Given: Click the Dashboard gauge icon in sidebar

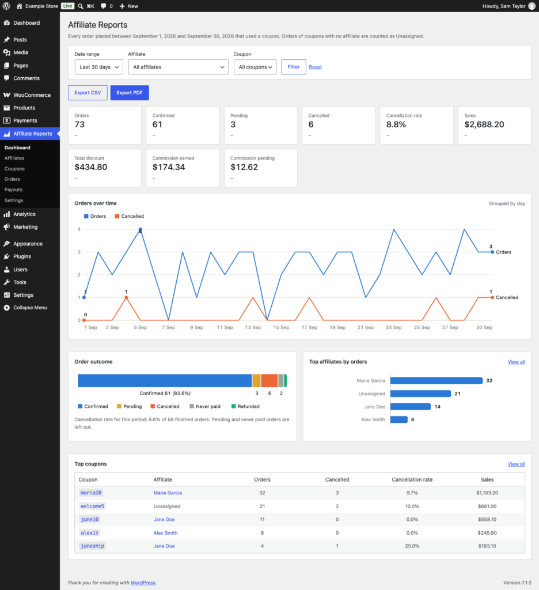Looking at the screenshot, I should point(7,23).
